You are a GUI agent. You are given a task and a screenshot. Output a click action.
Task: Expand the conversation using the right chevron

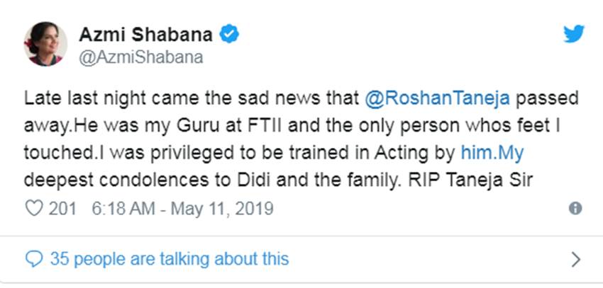[576, 259]
